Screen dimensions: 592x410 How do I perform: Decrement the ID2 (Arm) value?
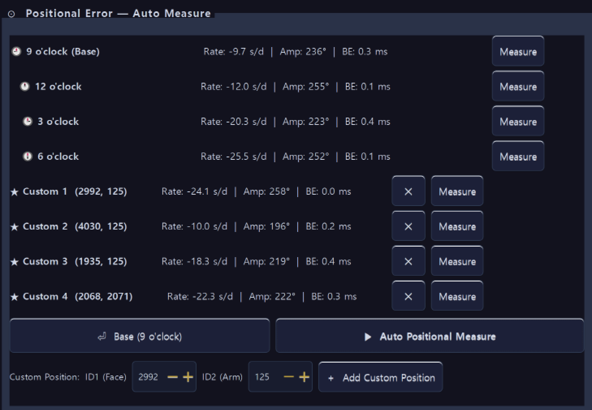click(289, 377)
